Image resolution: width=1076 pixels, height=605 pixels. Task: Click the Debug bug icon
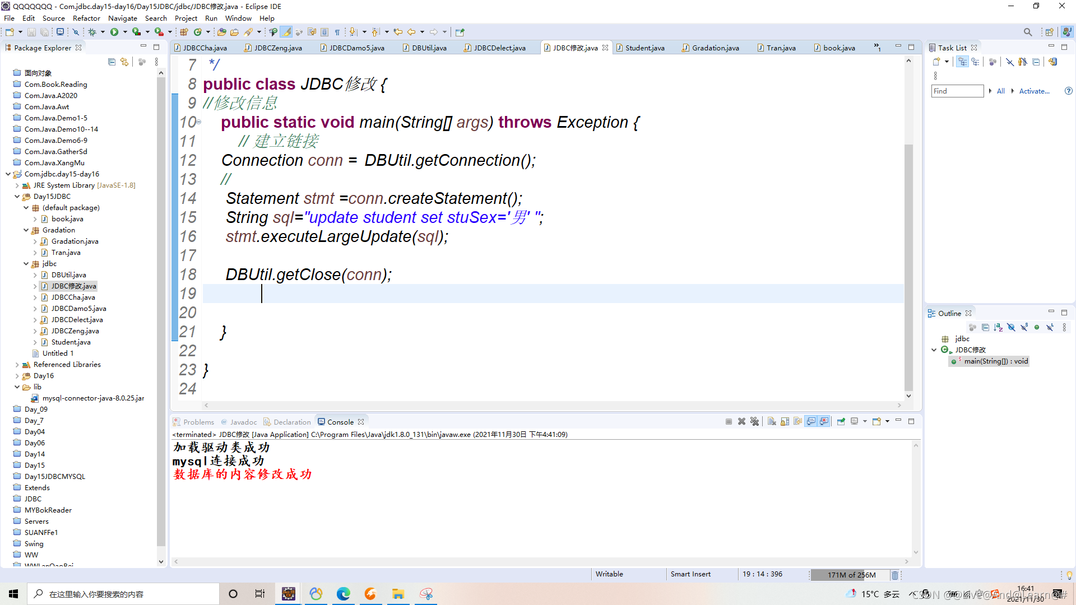92,32
